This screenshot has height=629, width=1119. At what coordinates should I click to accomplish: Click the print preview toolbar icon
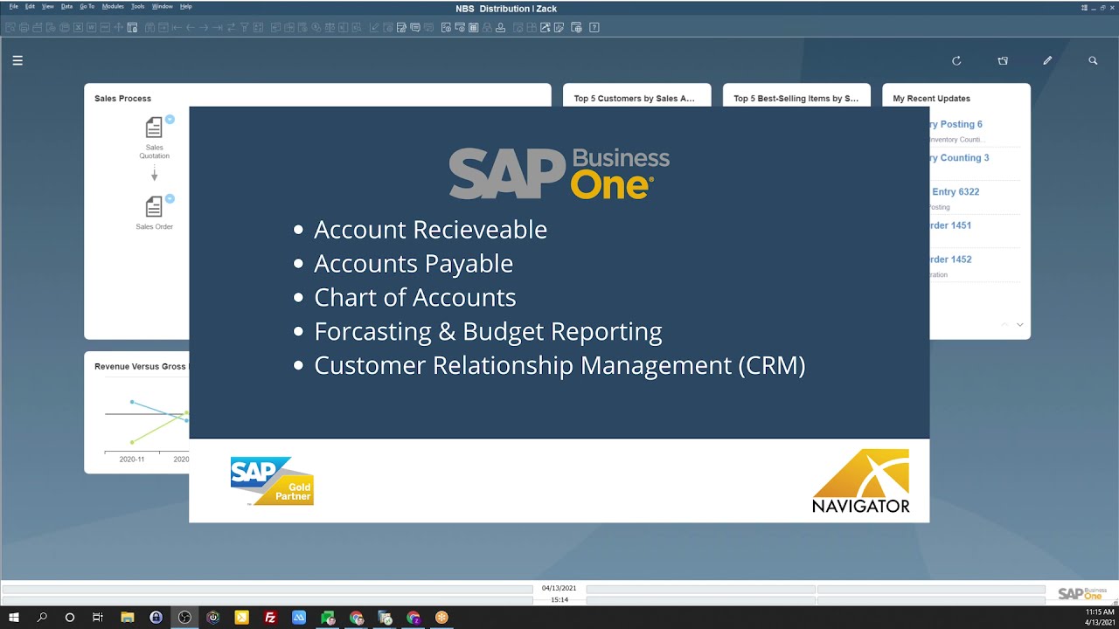pyautogui.click(x=10, y=27)
